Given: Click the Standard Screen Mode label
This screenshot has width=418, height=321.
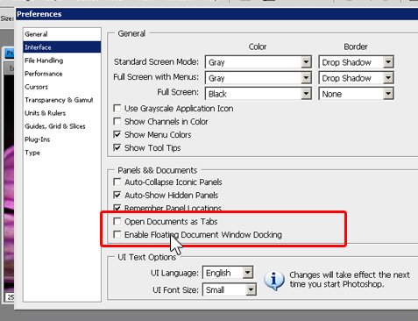Looking at the screenshot, I should 156,62.
